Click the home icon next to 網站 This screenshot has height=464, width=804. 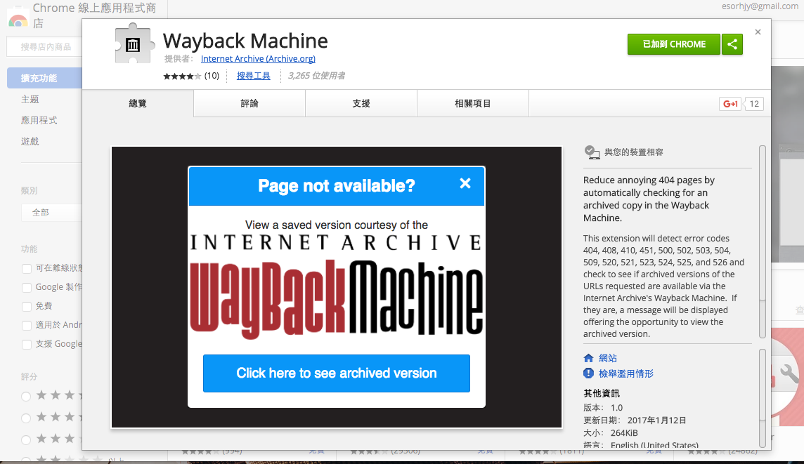pyautogui.click(x=589, y=358)
